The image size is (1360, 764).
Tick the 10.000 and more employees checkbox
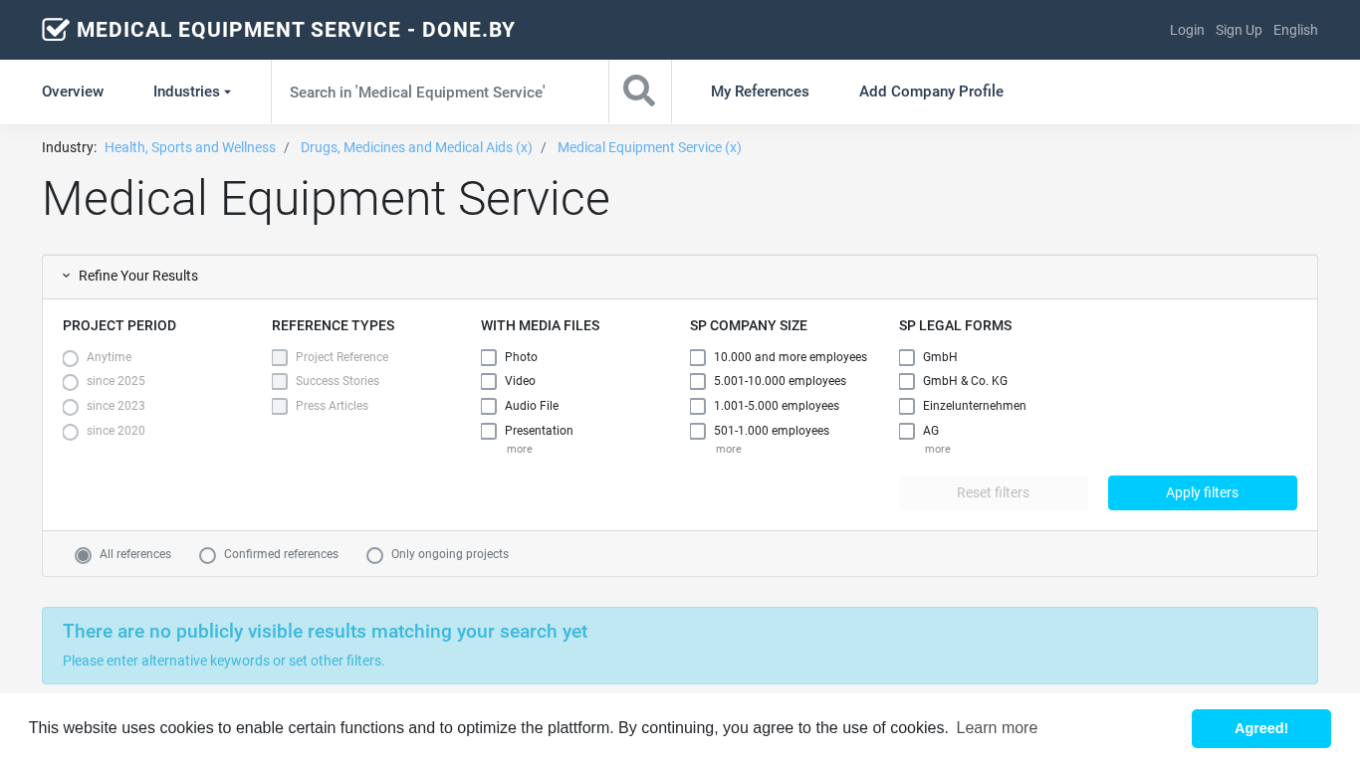pyautogui.click(x=698, y=357)
